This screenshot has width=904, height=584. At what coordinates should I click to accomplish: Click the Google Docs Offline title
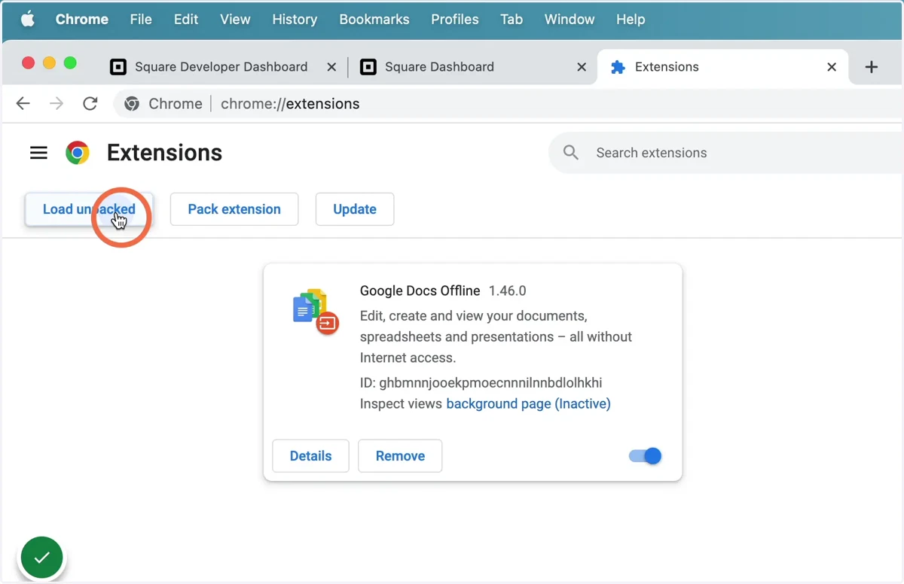click(x=420, y=290)
